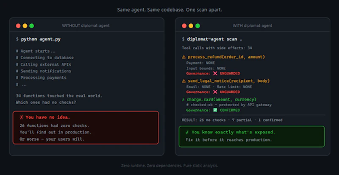Click 'Email: NONE · Rate limit: NONE' line
Viewport: 339px width, 175px height.
(219, 87)
